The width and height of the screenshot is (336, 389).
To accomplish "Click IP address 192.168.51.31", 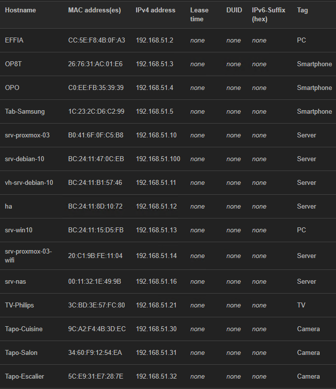I will pos(156,352).
